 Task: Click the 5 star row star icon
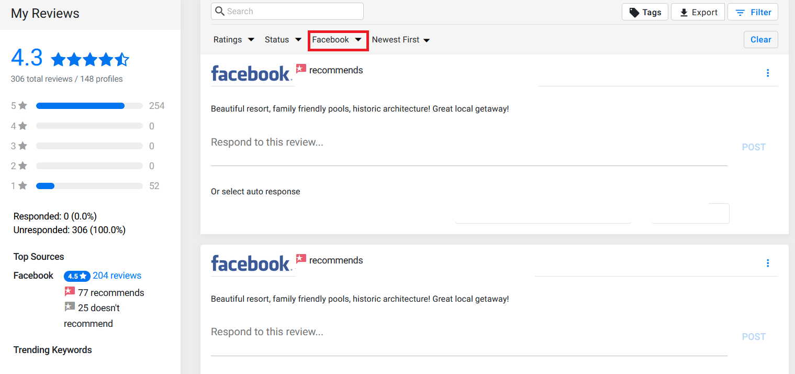coord(23,106)
